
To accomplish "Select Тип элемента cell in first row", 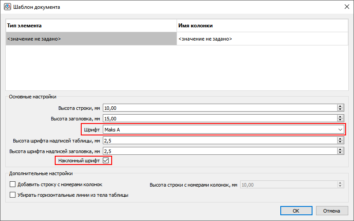I will click(90, 39).
